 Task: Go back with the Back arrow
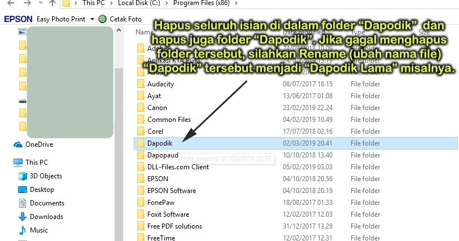click(11, 3)
